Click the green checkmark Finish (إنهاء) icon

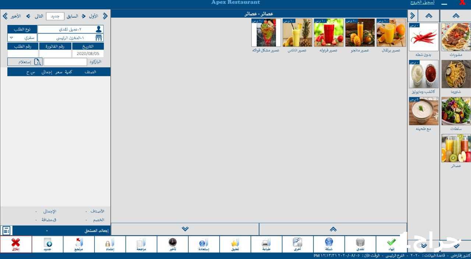(x=392, y=244)
